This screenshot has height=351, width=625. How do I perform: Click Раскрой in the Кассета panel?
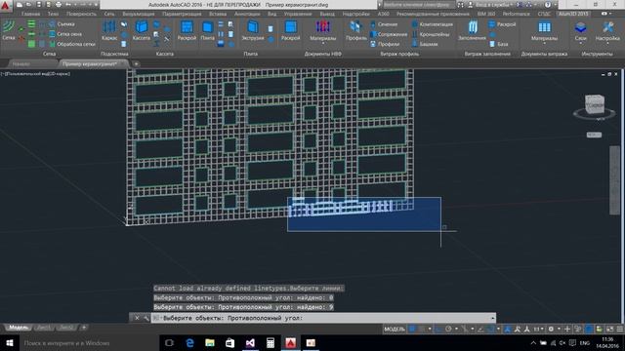click(187, 30)
